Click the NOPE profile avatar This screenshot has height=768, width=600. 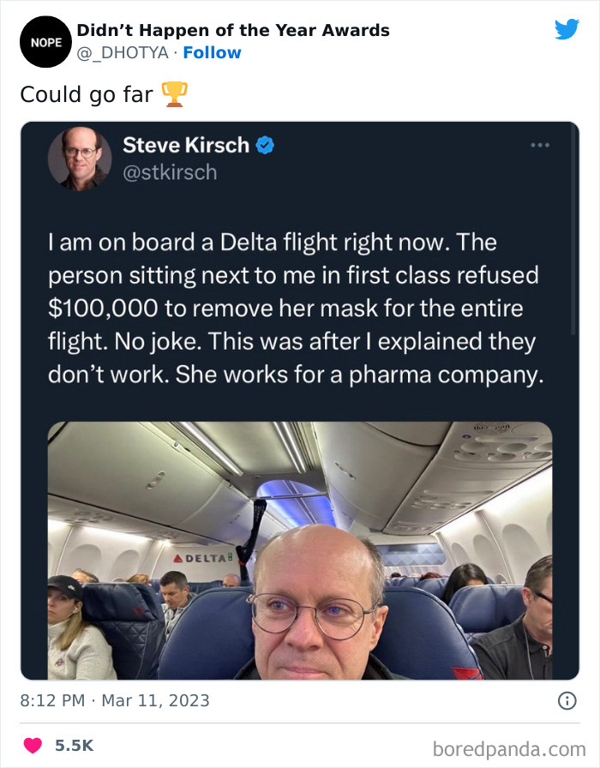pyautogui.click(x=43, y=42)
